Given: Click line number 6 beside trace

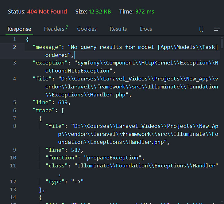Looking at the screenshot, I should coord(14,110).
